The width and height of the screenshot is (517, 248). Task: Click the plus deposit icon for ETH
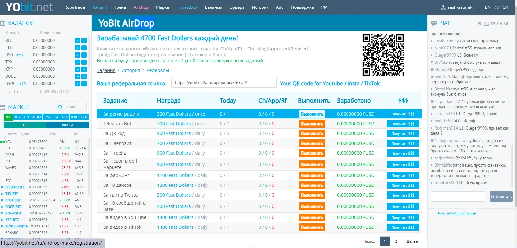point(78,48)
